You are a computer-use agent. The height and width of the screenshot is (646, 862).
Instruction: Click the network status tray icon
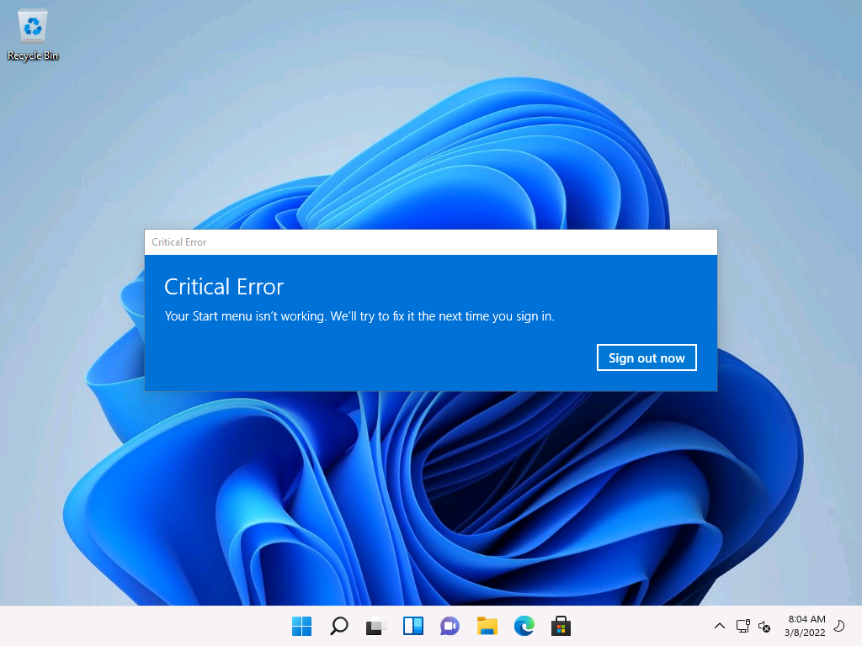742,626
